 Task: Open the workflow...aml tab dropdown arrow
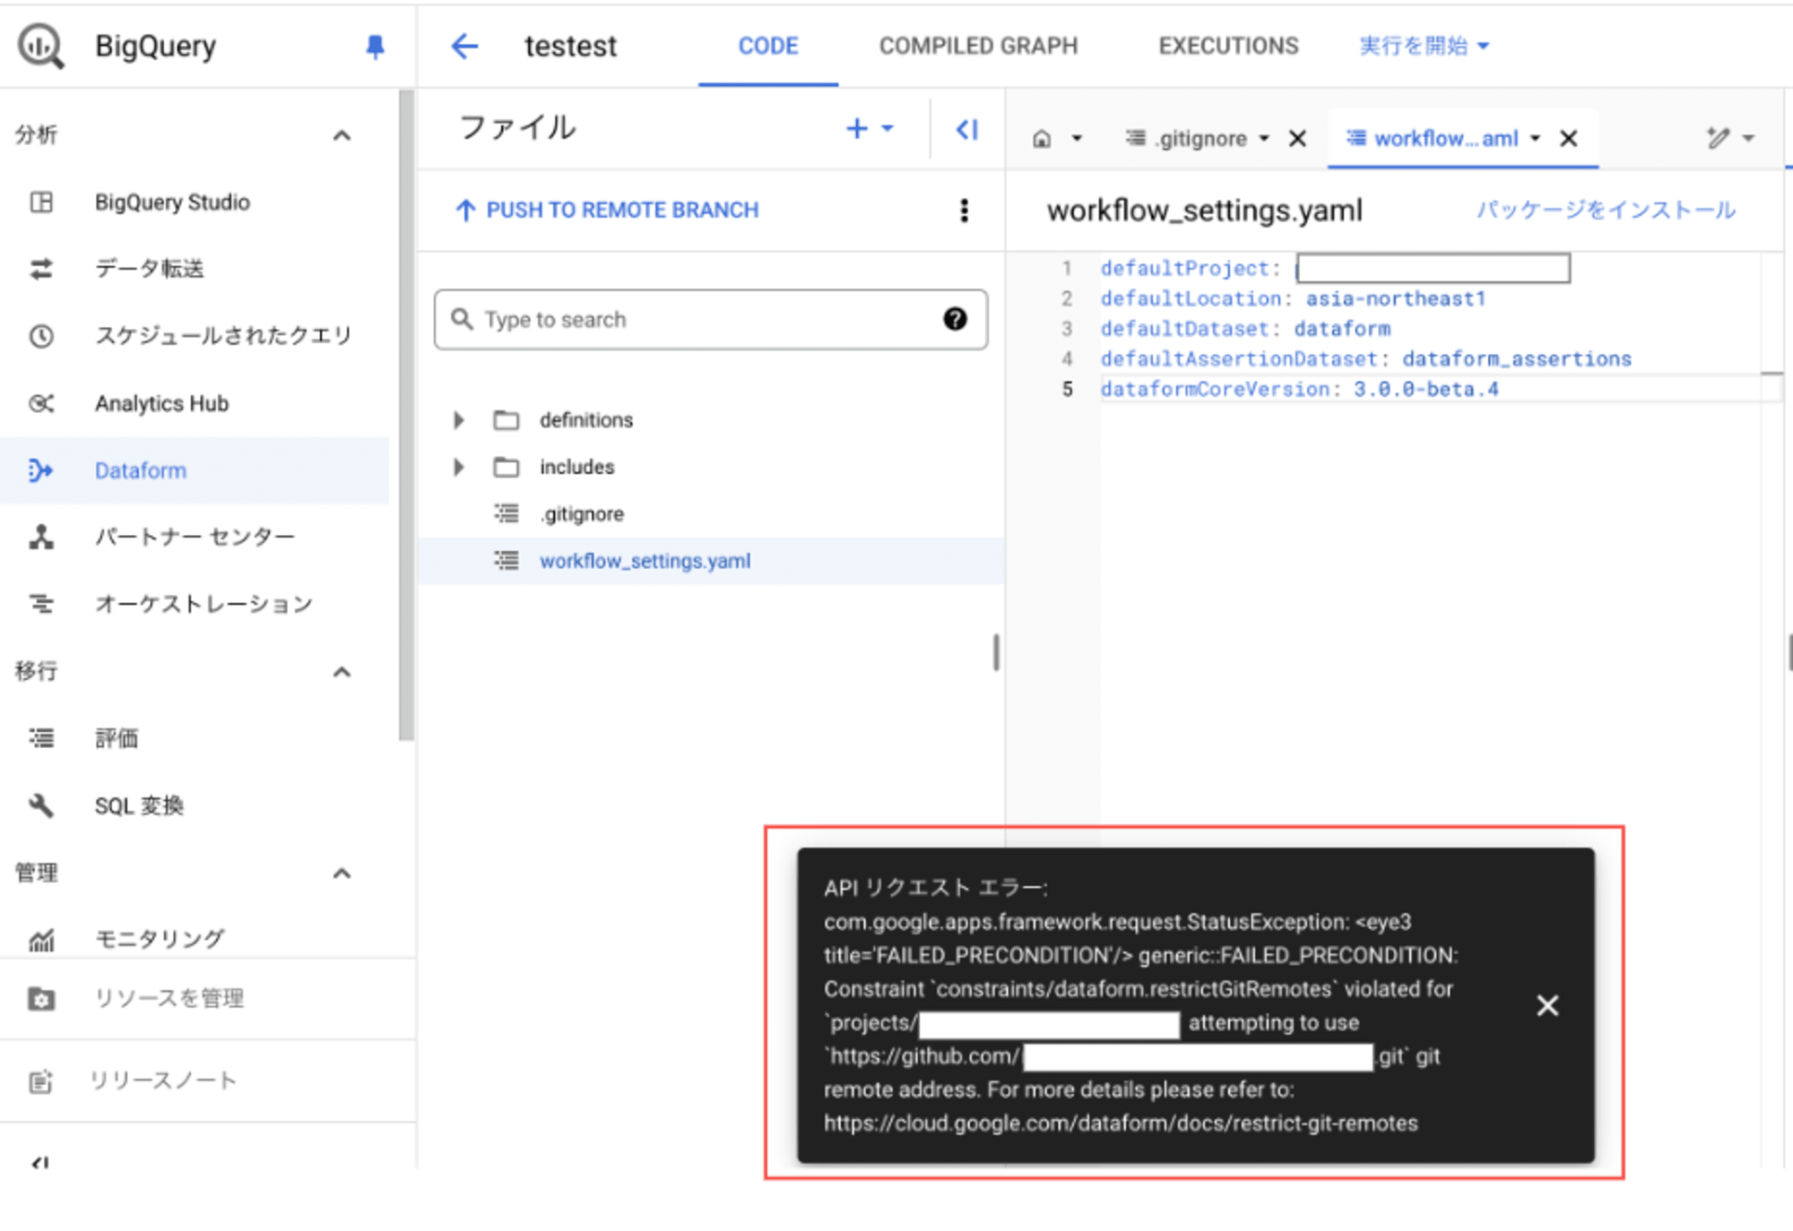click(1535, 139)
